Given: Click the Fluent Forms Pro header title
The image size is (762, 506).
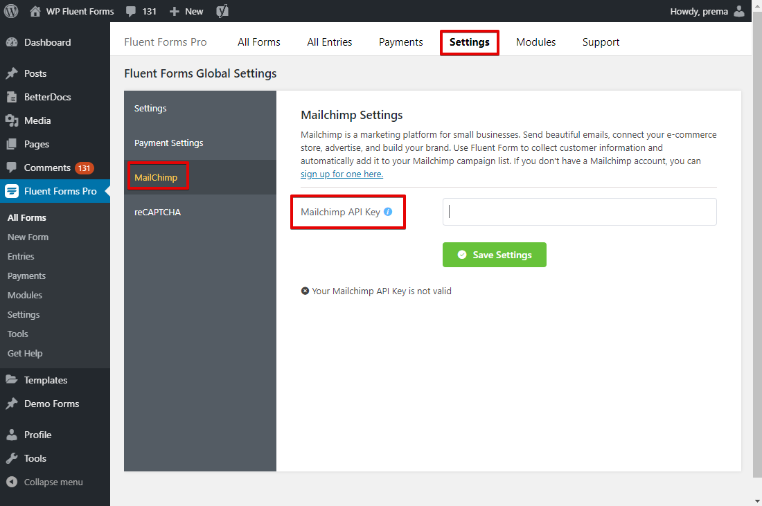Looking at the screenshot, I should [166, 42].
